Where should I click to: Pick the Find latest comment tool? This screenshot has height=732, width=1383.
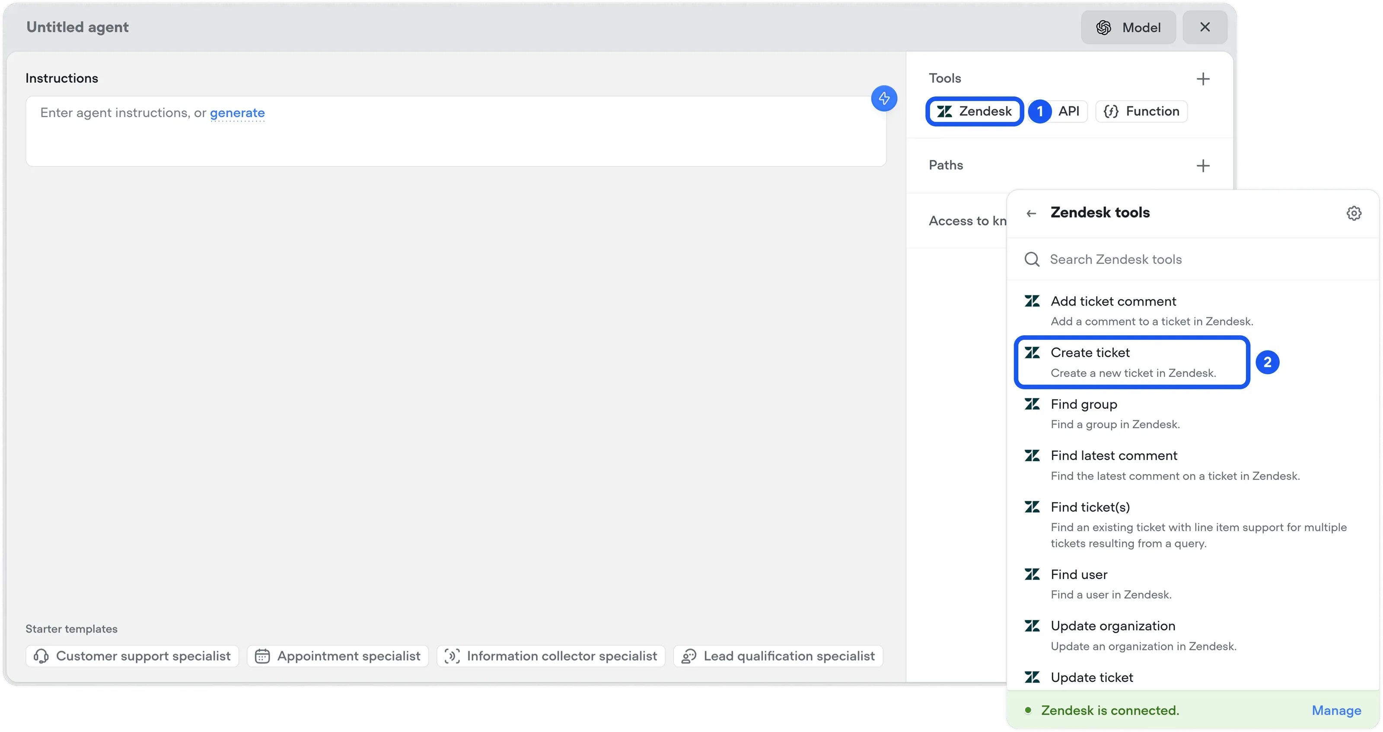click(1113, 455)
